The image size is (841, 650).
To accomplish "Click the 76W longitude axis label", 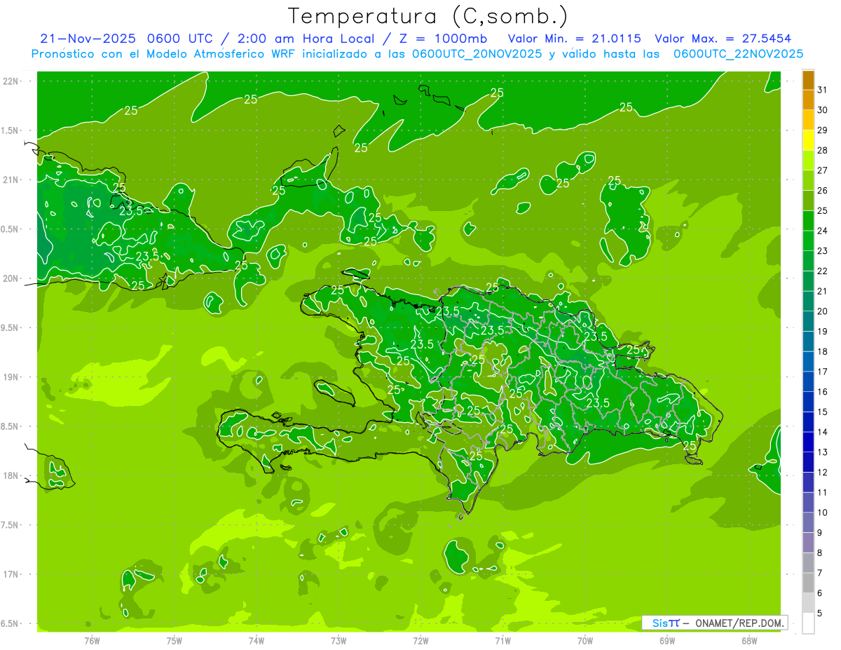I will point(92,641).
